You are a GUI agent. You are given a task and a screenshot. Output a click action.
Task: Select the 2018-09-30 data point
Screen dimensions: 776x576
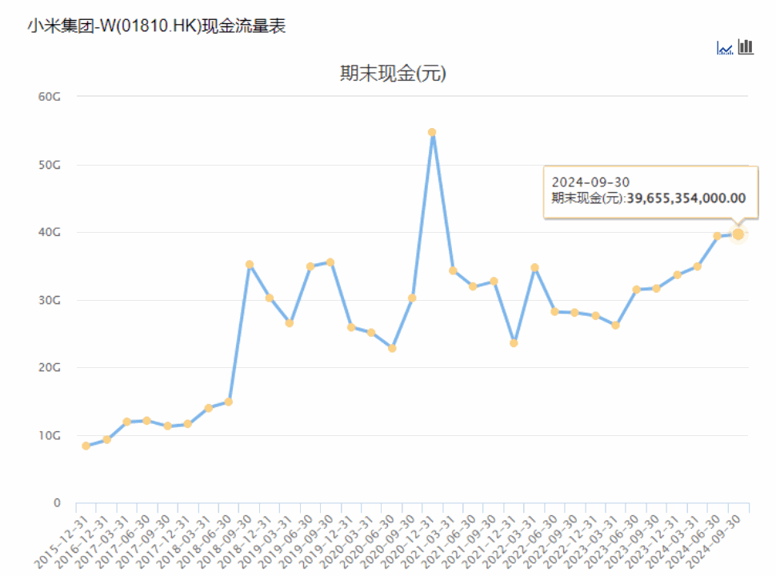[x=250, y=265]
